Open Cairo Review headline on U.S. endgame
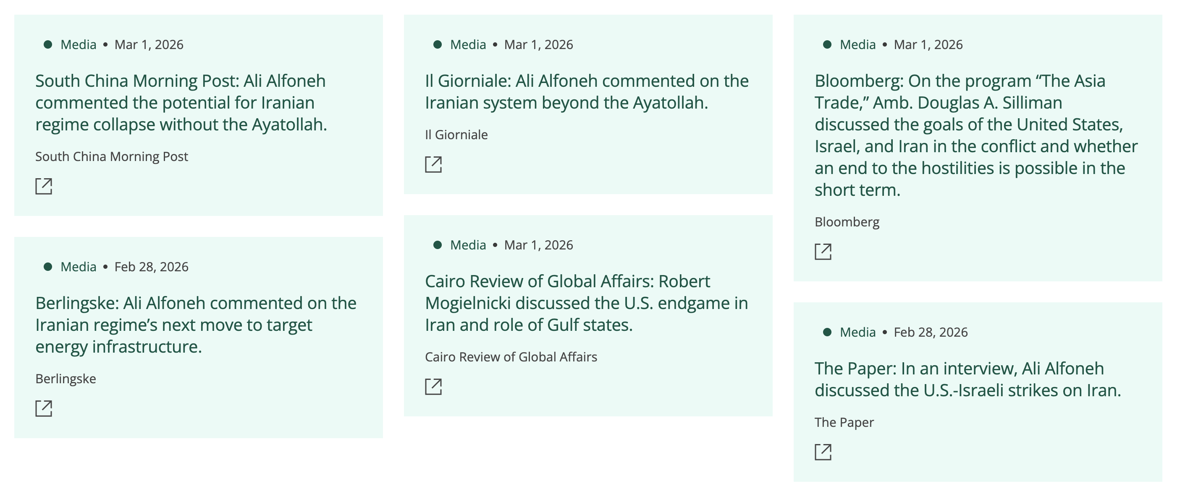Image resolution: width=1180 pixels, height=504 pixels. [x=586, y=303]
